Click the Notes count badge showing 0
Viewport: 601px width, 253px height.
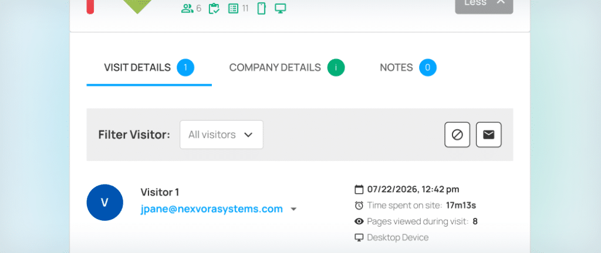(428, 68)
